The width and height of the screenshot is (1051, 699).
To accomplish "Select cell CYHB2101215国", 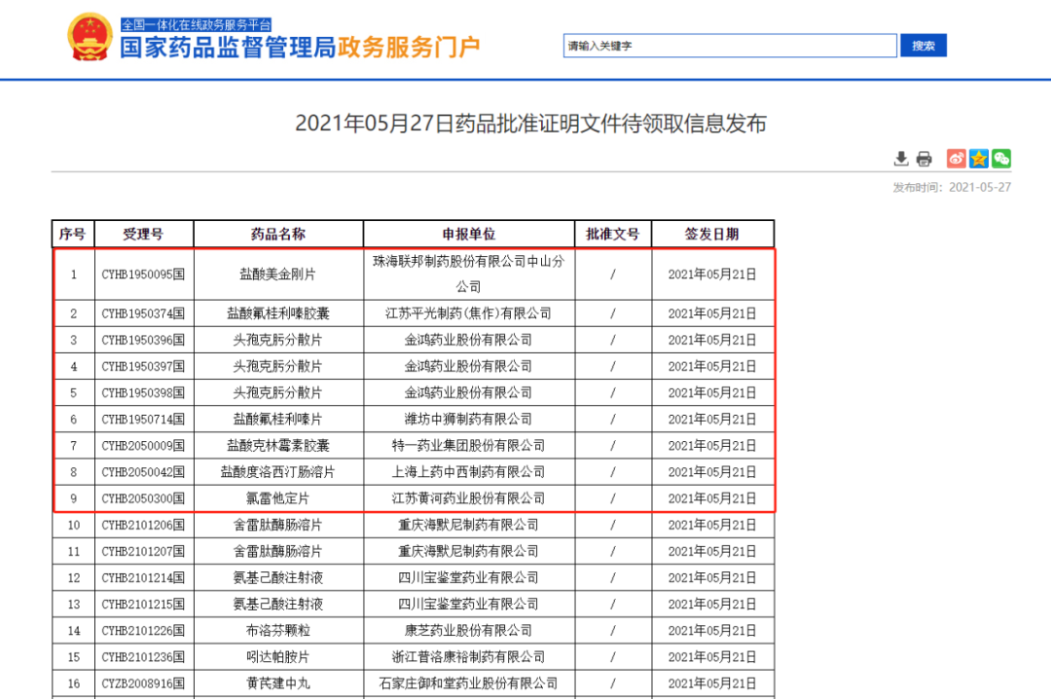I will click(x=143, y=605).
